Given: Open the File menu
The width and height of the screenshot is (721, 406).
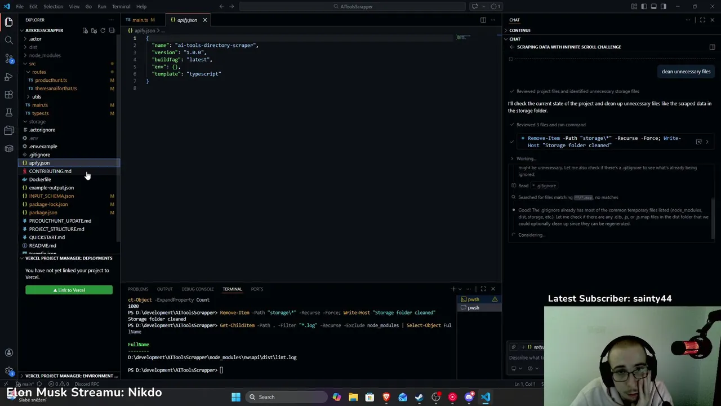Looking at the screenshot, I should tap(20, 6).
